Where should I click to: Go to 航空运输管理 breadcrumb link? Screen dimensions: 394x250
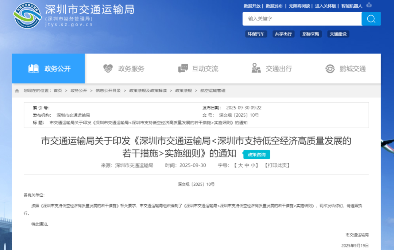(x=213, y=91)
